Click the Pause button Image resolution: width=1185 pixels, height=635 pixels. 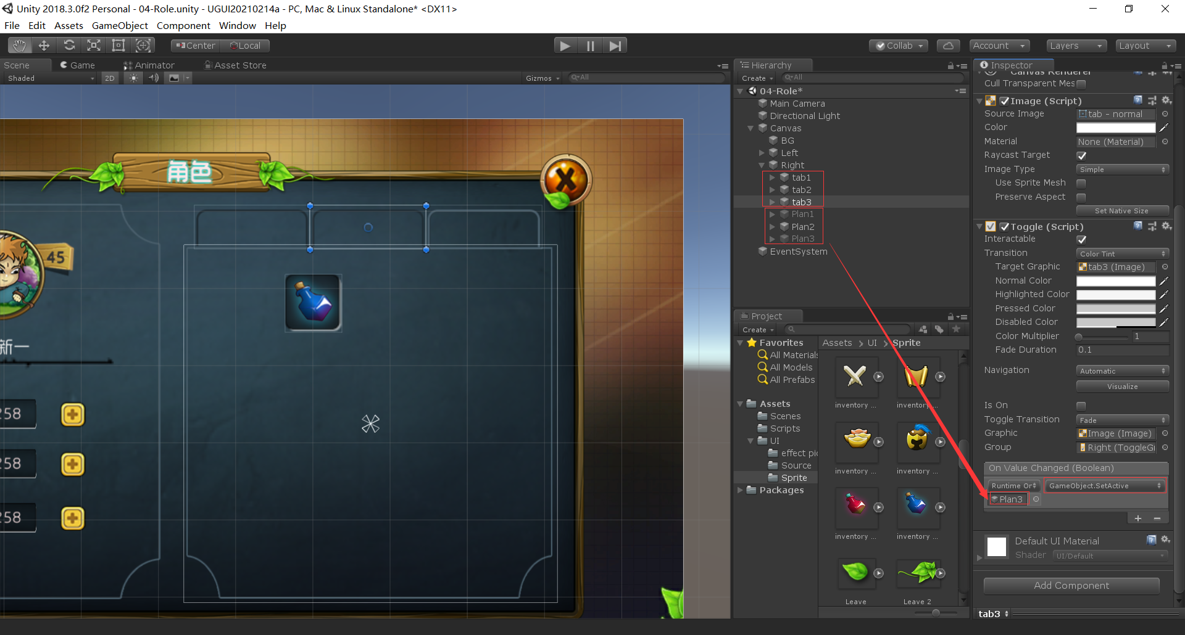590,46
